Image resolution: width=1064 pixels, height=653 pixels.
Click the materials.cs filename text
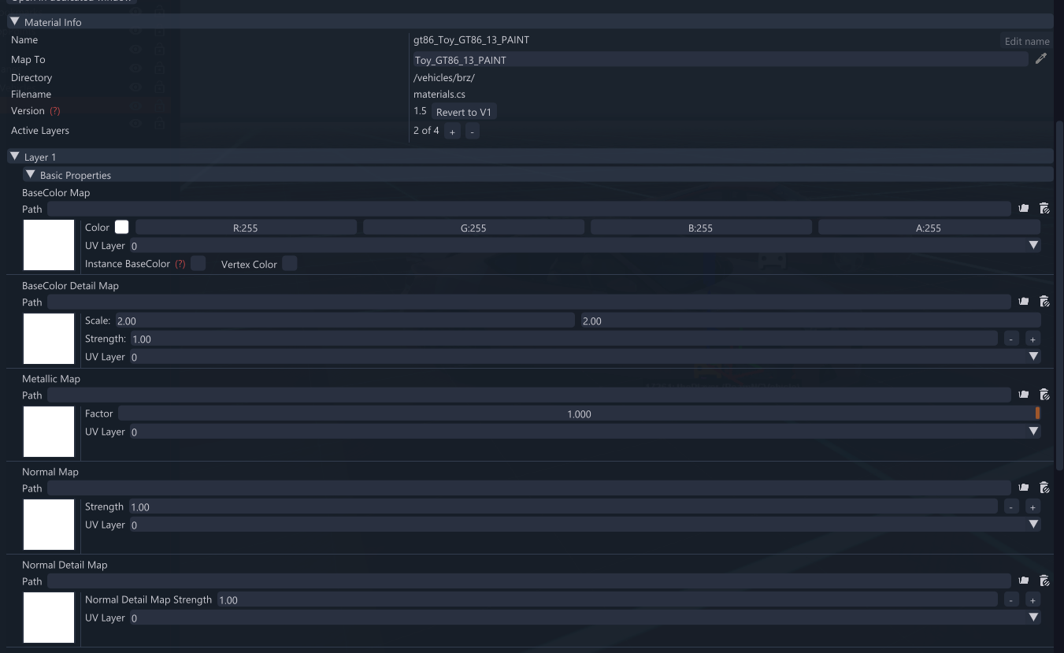439,95
